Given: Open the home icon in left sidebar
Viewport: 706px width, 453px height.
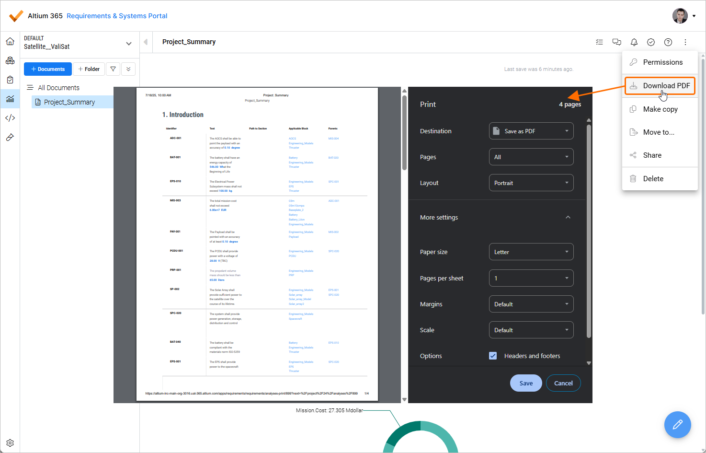Looking at the screenshot, I should 10,41.
